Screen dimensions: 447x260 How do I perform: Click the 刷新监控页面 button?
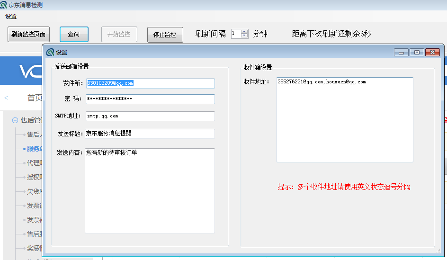coord(28,34)
